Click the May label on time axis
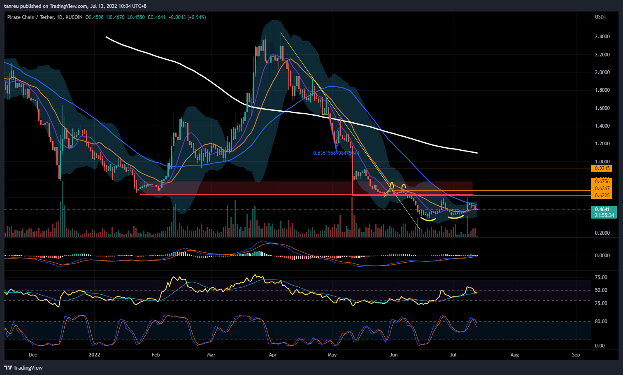 (x=332, y=355)
